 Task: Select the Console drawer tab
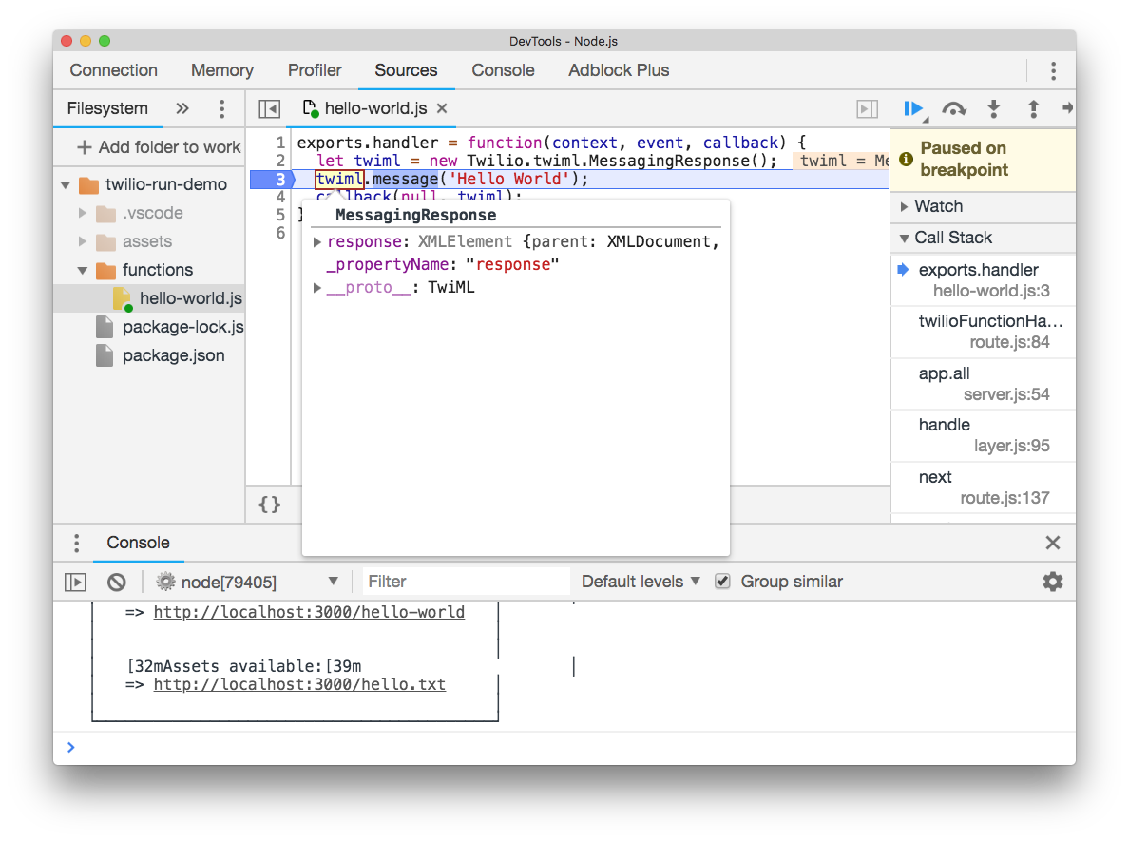(x=138, y=543)
